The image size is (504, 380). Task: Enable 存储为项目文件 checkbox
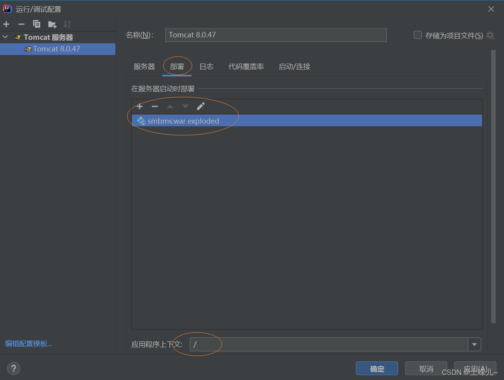tap(417, 35)
